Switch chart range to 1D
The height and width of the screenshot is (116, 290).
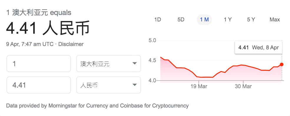158,20
